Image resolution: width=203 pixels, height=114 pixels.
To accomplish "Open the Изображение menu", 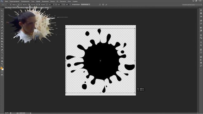I will coord(25,1).
